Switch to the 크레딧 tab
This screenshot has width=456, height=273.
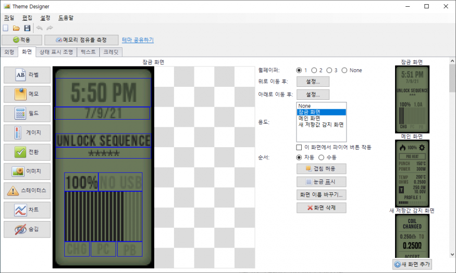pos(111,52)
